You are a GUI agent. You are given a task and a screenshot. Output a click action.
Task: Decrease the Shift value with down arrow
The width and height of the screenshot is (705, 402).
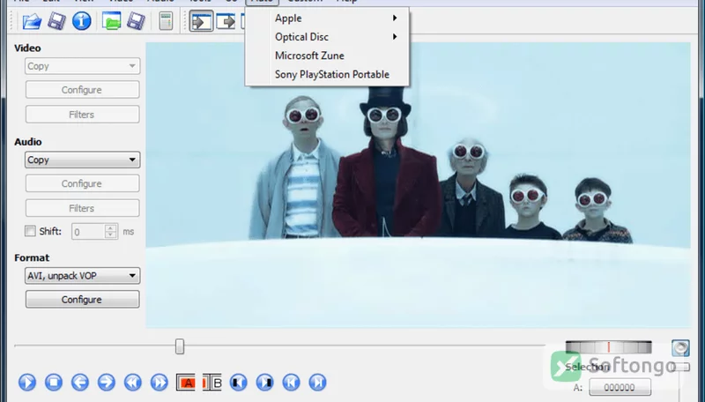pos(111,235)
